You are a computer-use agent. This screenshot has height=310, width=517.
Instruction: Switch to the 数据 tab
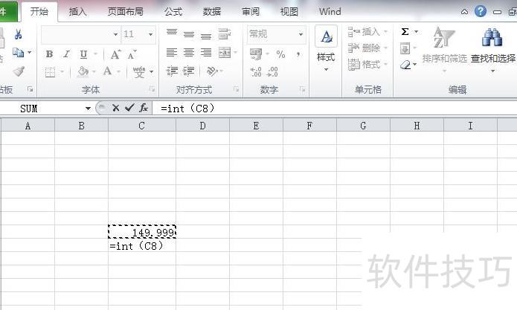click(x=212, y=12)
